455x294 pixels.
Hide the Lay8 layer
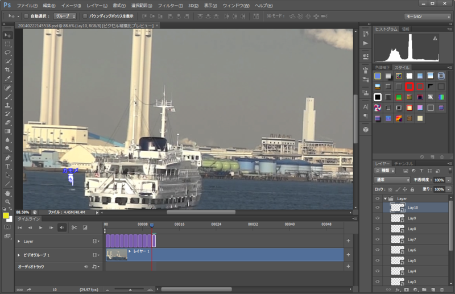(378, 229)
